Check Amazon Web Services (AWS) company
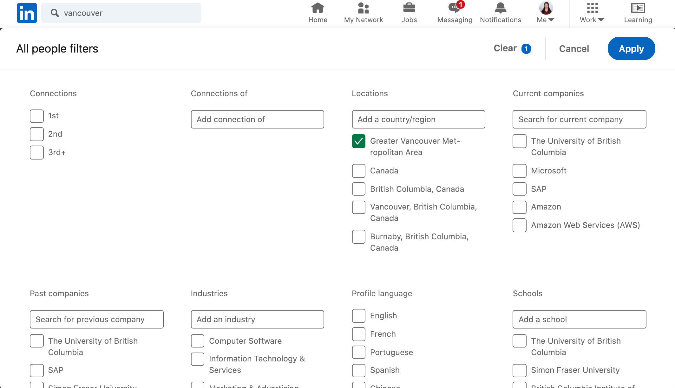Screen dimensions: 675x388 click(520, 225)
